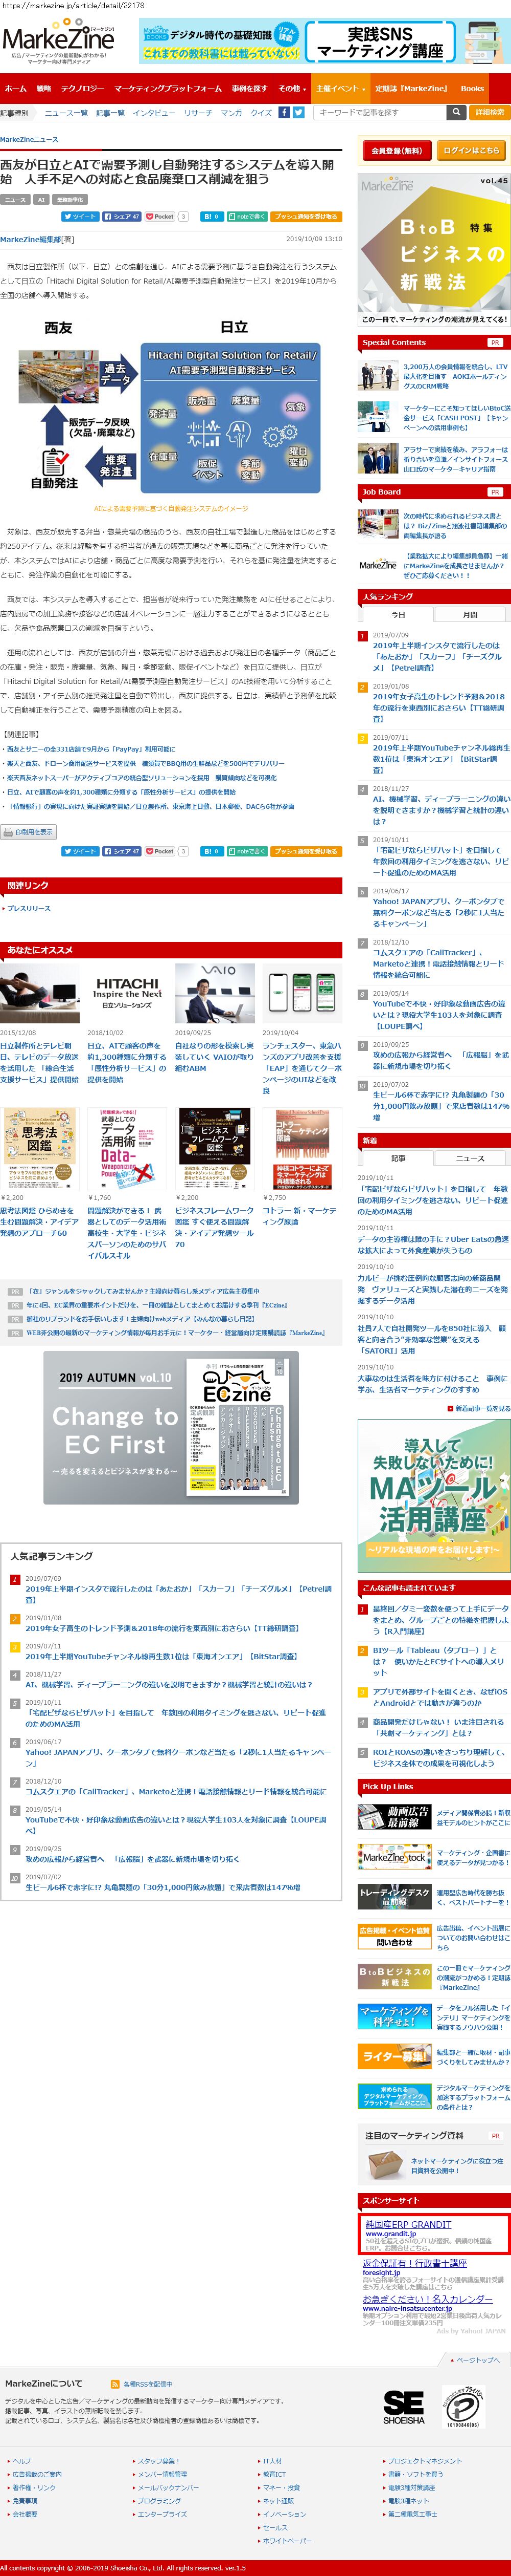The image size is (511, 2576).
Task: Click the Twitter icon next to the search box
Action: click(298, 112)
